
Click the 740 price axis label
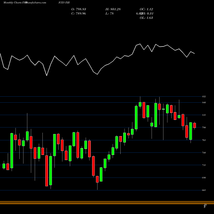click(x=204, y=153)
